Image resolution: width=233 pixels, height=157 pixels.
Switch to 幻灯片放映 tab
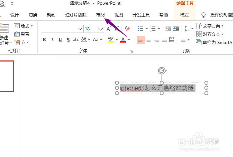[76, 15]
